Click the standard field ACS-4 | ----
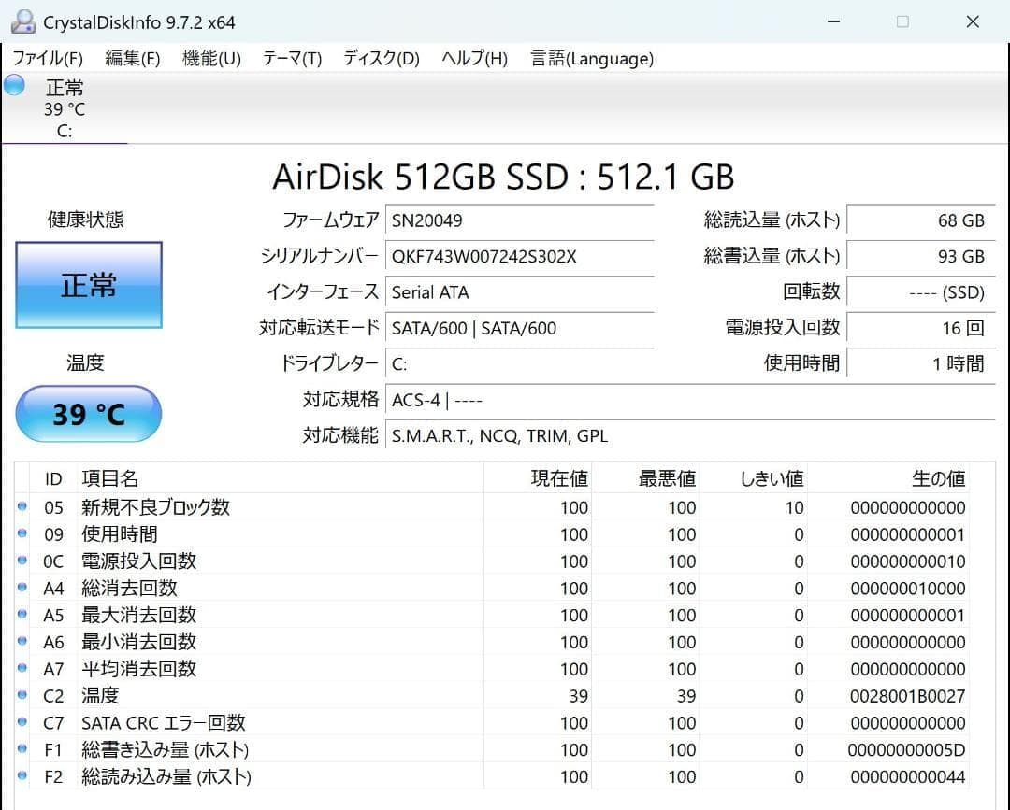The image size is (1010, 810). click(x=690, y=400)
